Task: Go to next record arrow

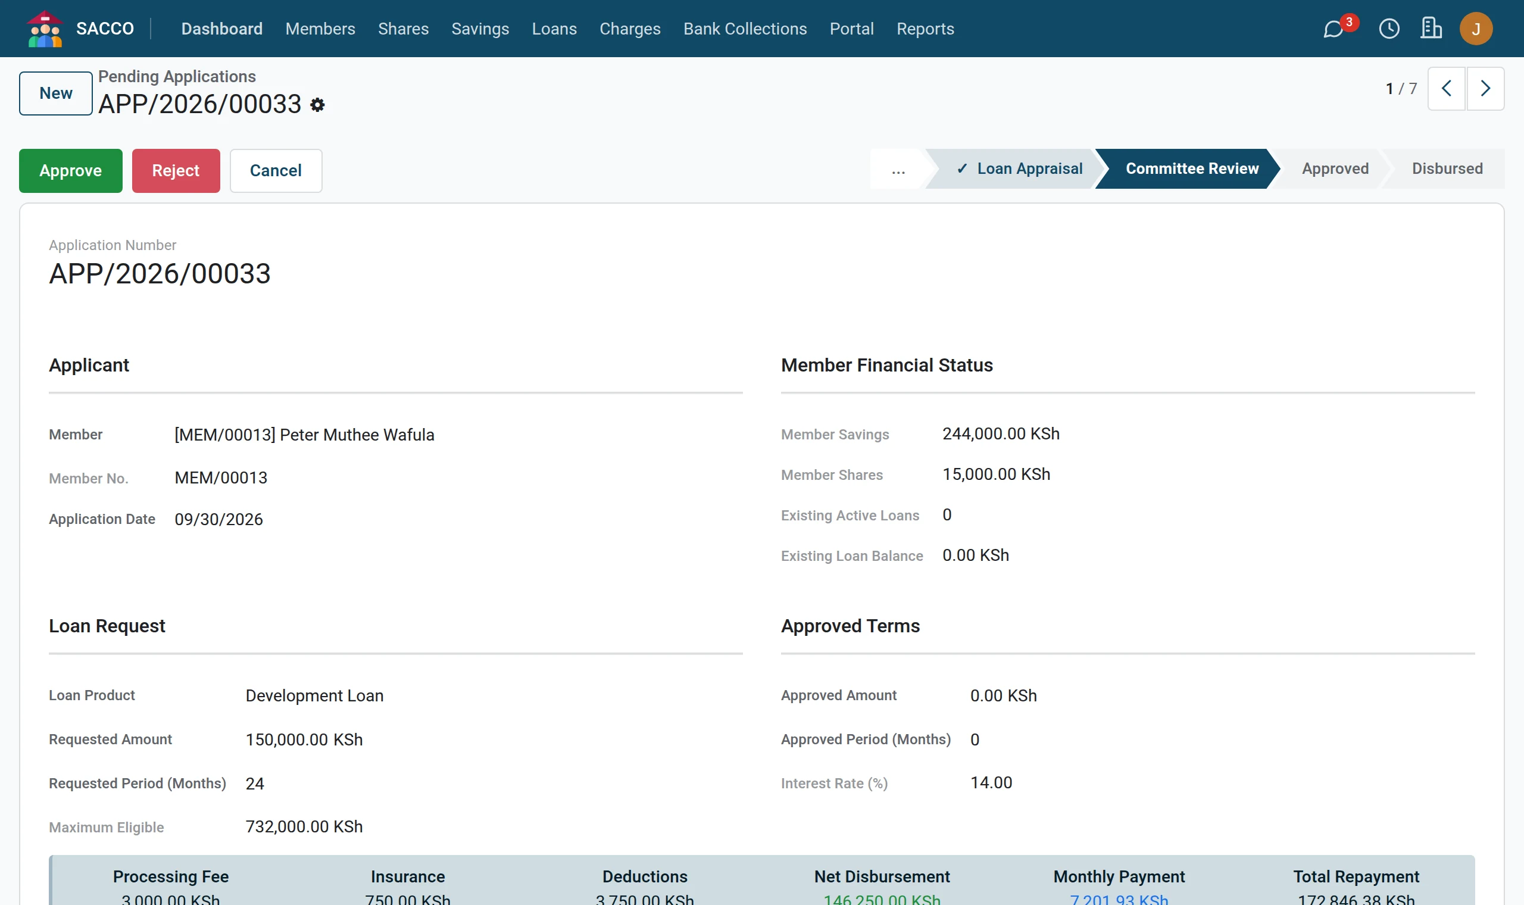Action: point(1485,89)
